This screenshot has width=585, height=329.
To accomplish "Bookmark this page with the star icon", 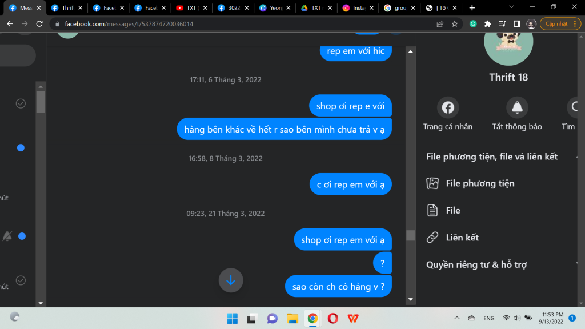I will point(455,24).
